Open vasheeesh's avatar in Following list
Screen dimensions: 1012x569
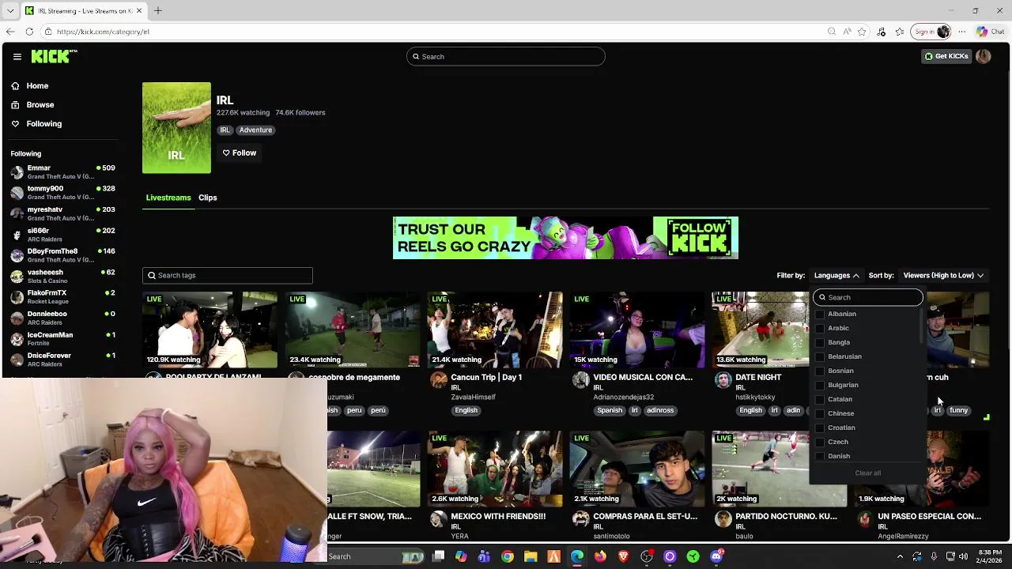tap(17, 277)
